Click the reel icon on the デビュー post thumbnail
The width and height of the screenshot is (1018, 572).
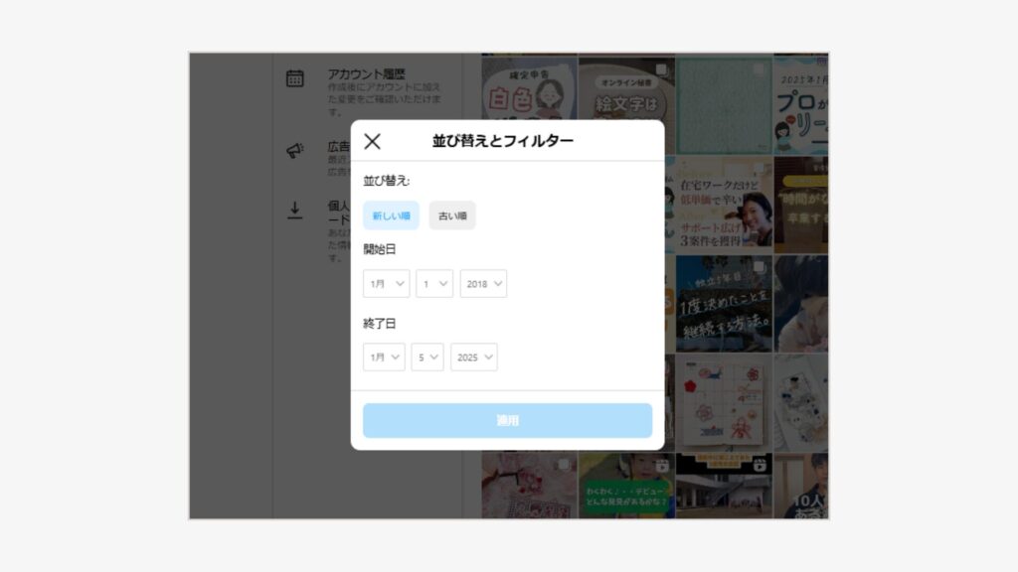click(x=662, y=467)
